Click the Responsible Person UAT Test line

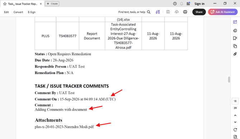(x=59, y=66)
